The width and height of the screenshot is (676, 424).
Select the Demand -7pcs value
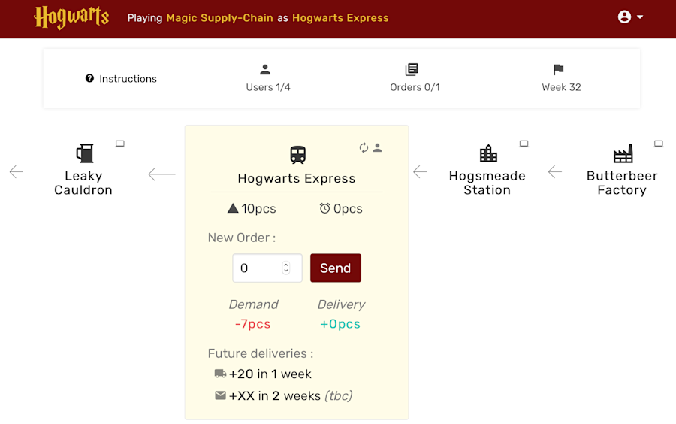pyautogui.click(x=252, y=324)
